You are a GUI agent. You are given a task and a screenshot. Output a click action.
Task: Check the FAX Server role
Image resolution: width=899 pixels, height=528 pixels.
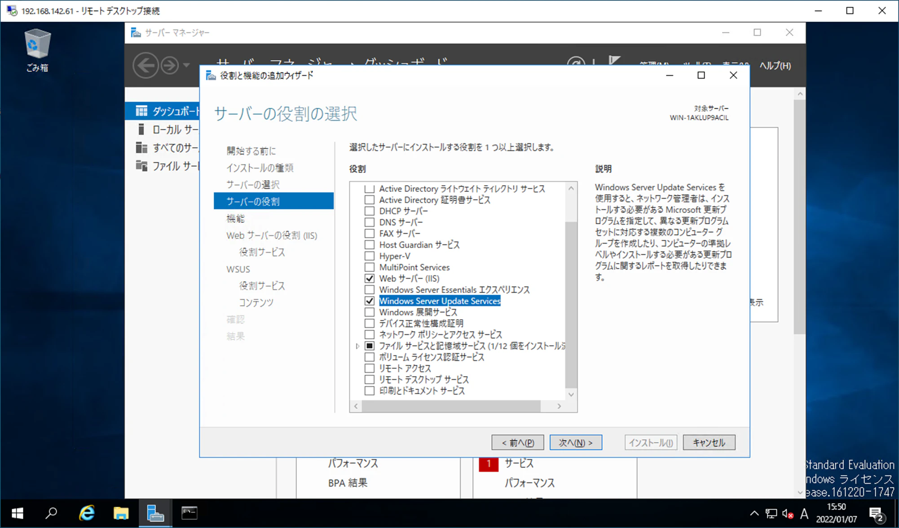tap(369, 234)
